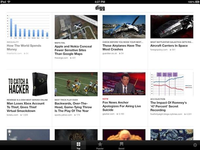This screenshot has height=150, width=200.
Task: Open the bar chart thumbnail for World Spends Money
Action: point(28,27)
